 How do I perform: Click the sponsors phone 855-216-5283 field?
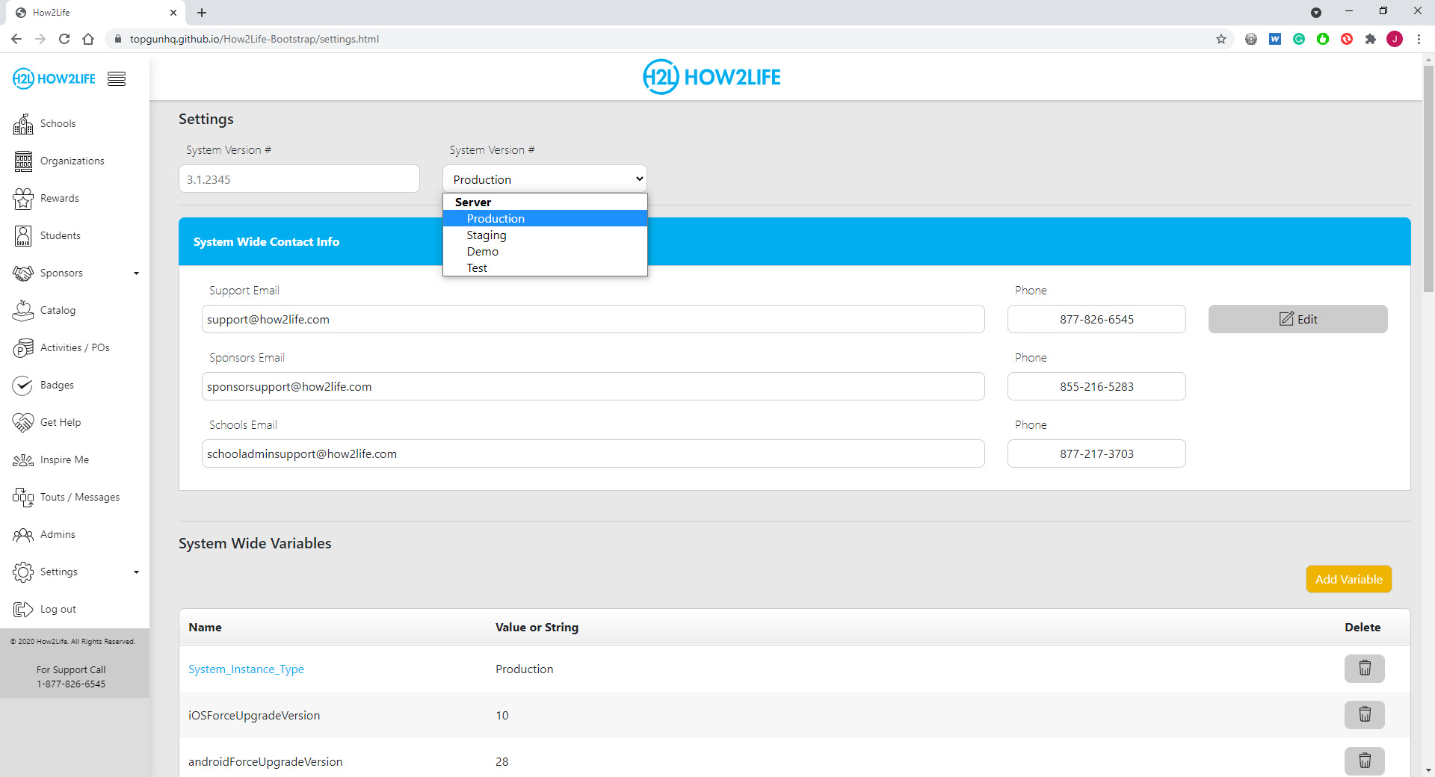click(x=1096, y=386)
